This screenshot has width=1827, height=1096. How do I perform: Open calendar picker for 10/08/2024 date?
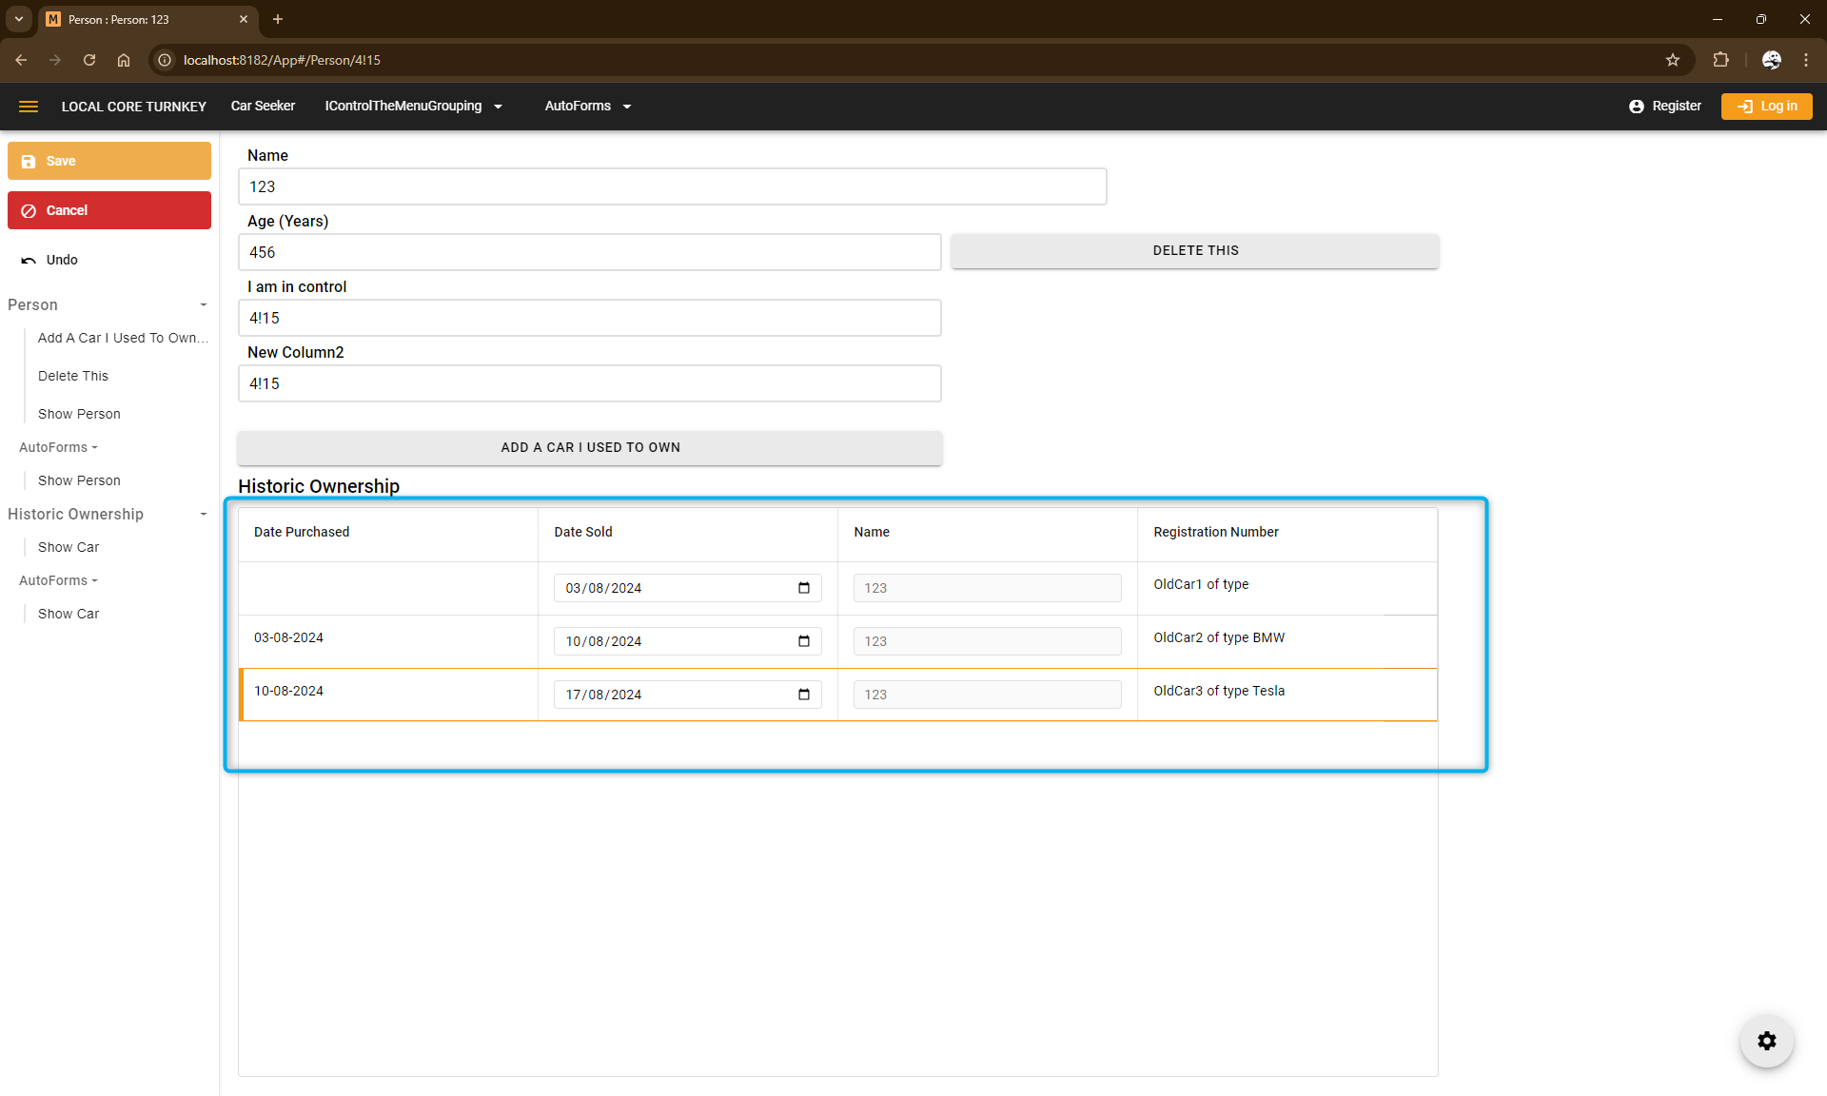(x=804, y=641)
